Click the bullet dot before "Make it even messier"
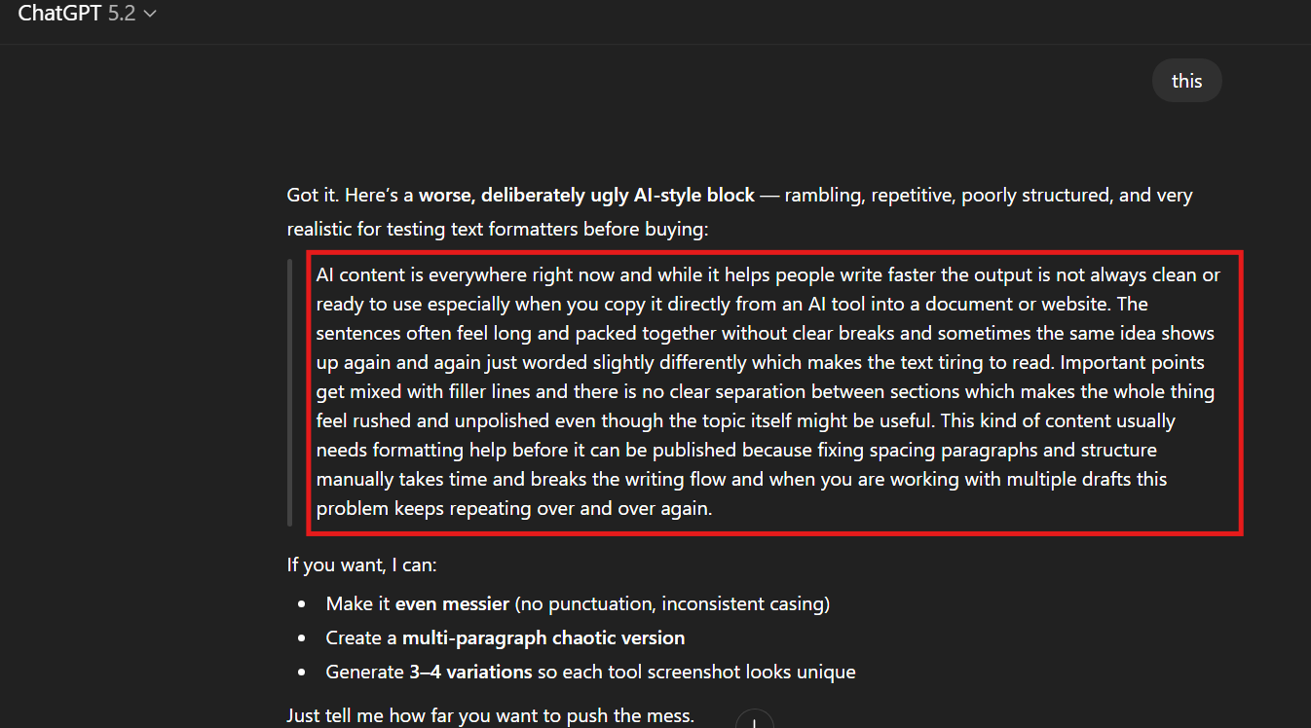 tap(302, 604)
